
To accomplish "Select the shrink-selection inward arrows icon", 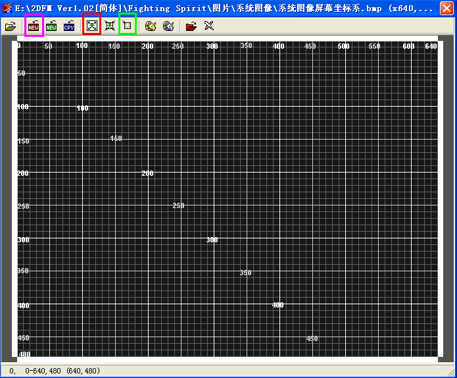I will click(x=110, y=26).
